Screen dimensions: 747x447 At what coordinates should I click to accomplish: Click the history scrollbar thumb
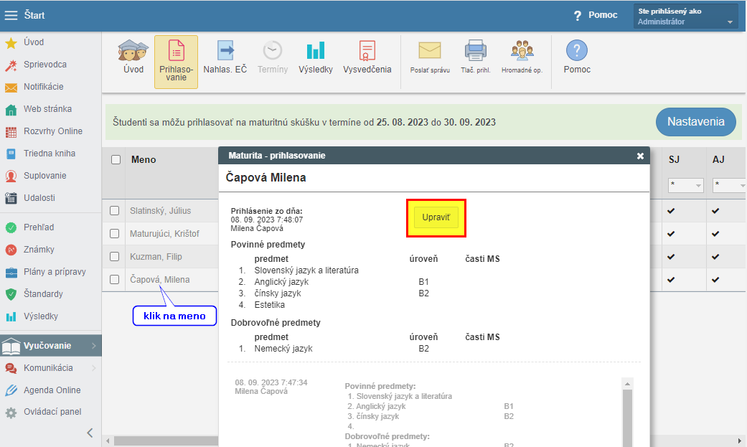point(627,418)
